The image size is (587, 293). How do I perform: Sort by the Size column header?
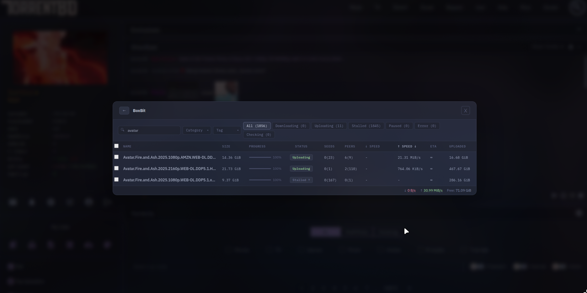(x=226, y=146)
